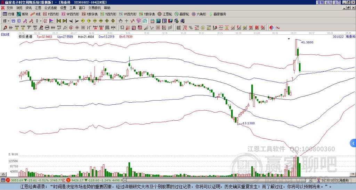Select the Gann fan lines tool
Screen dimensions: 356x190
[x=128, y=28]
